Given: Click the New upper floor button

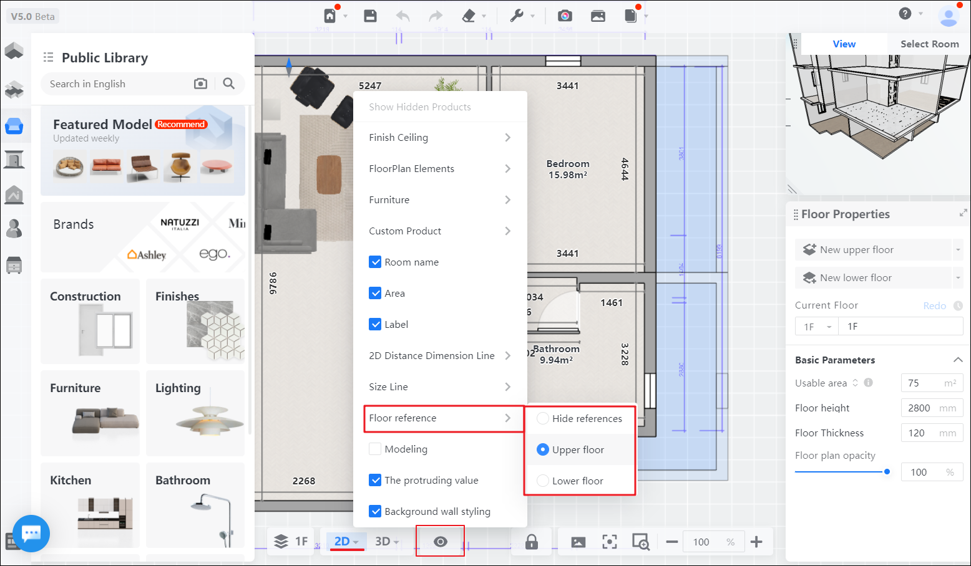Looking at the screenshot, I should [x=872, y=250].
